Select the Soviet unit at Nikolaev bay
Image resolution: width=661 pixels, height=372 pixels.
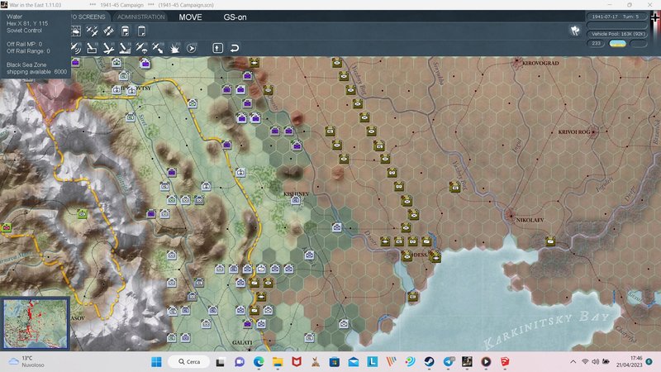tap(550, 241)
